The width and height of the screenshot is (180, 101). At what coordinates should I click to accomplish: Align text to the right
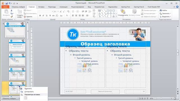80,15
